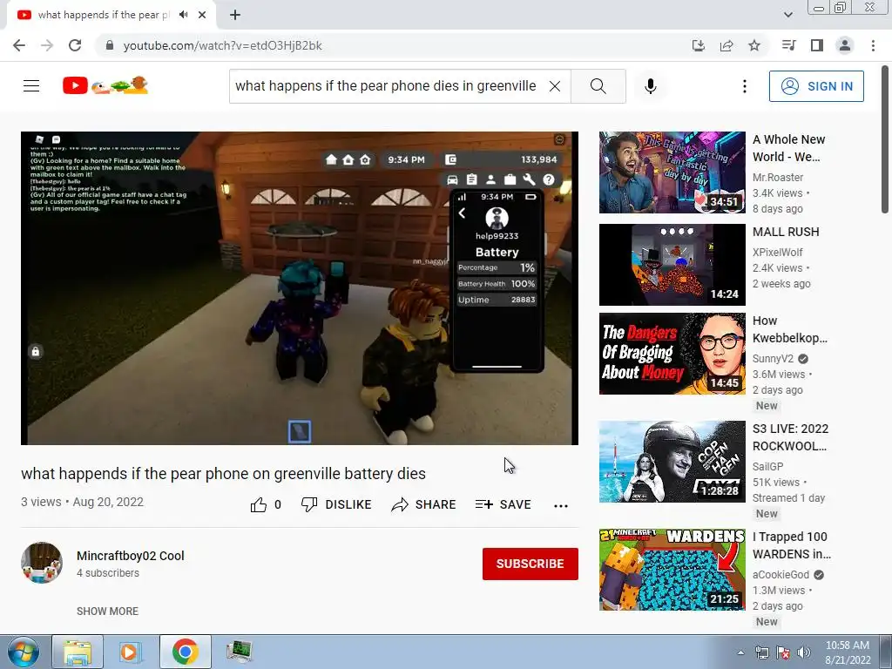Open tab search dropdown arrow
The height and width of the screenshot is (669, 892).
pyautogui.click(x=787, y=15)
